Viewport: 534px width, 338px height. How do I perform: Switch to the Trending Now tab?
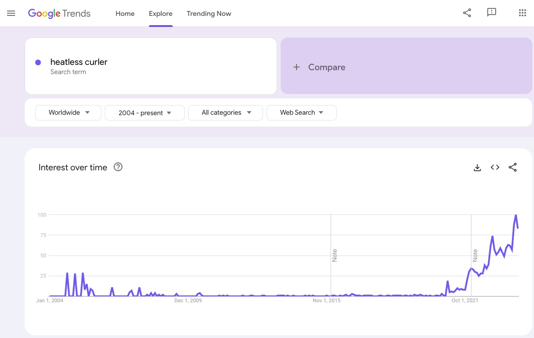tap(209, 14)
